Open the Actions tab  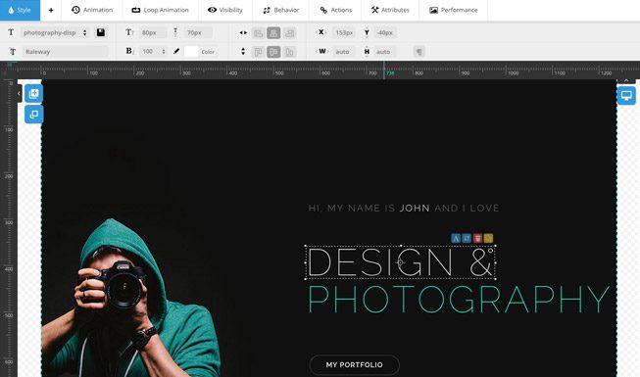pyautogui.click(x=335, y=10)
